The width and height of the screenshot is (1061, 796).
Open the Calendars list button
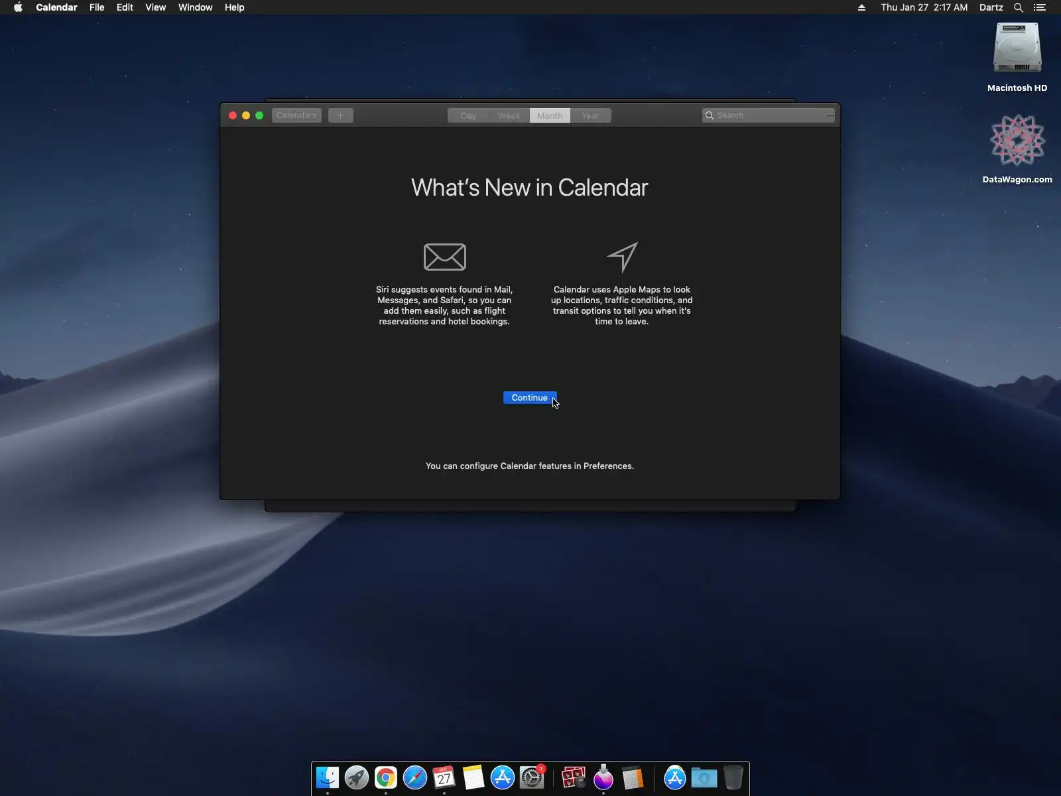(x=296, y=115)
